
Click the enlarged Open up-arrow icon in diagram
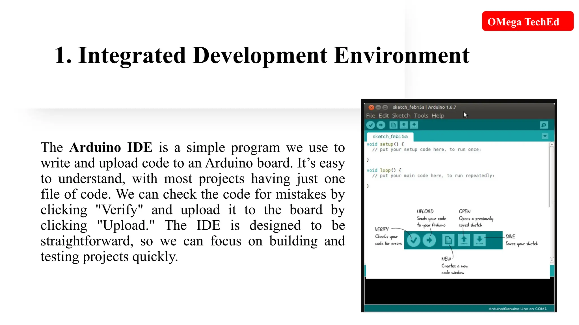click(464, 240)
